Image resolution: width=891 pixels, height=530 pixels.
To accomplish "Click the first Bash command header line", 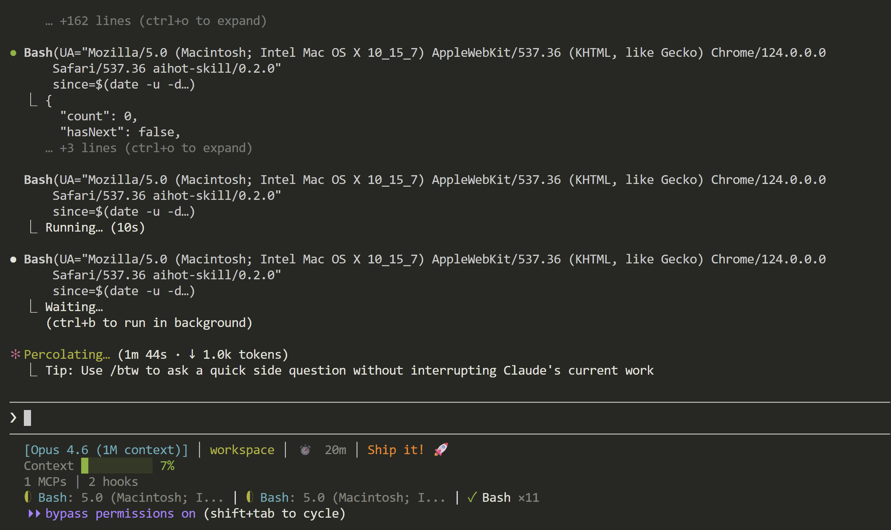I will 425,52.
